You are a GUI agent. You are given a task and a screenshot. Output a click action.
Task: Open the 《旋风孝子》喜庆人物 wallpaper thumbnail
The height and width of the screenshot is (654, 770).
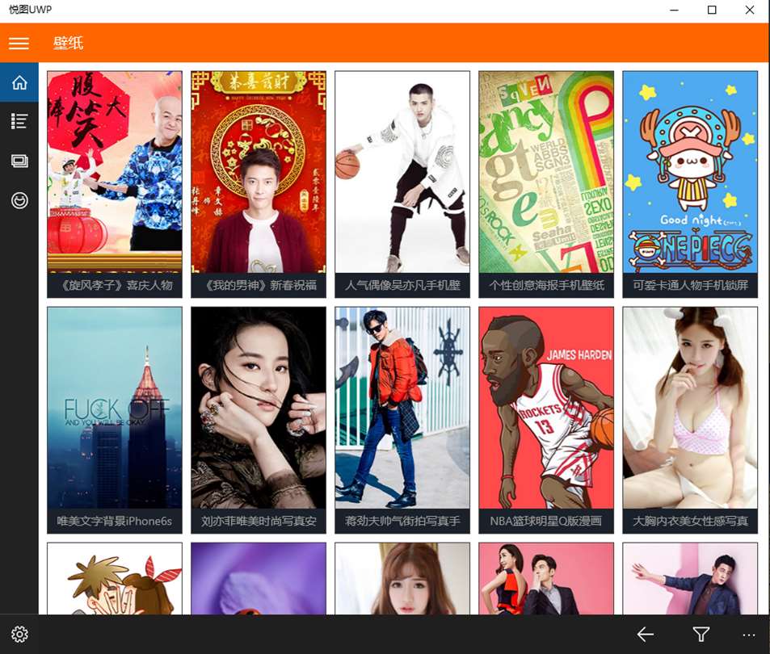[x=115, y=172]
